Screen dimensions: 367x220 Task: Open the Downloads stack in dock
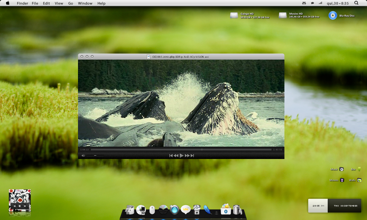[226, 209]
